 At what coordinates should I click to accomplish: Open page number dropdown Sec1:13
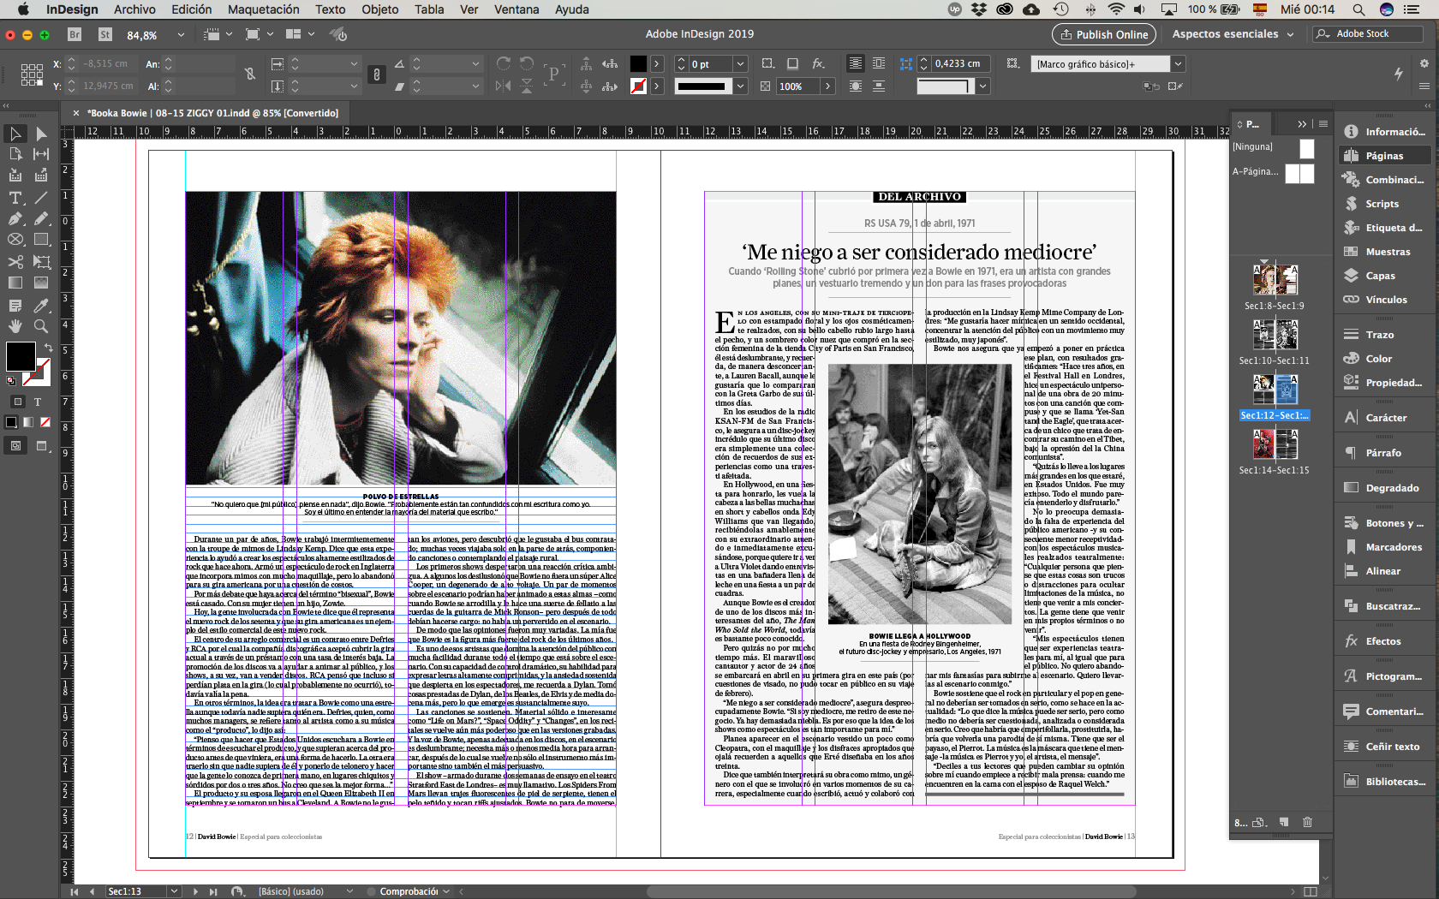pos(174,891)
